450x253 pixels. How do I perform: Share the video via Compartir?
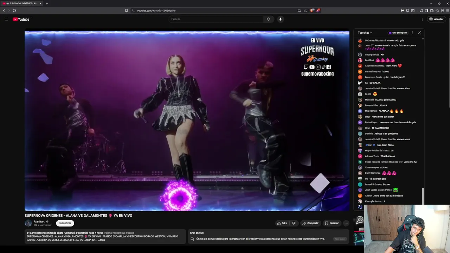[x=310, y=223]
